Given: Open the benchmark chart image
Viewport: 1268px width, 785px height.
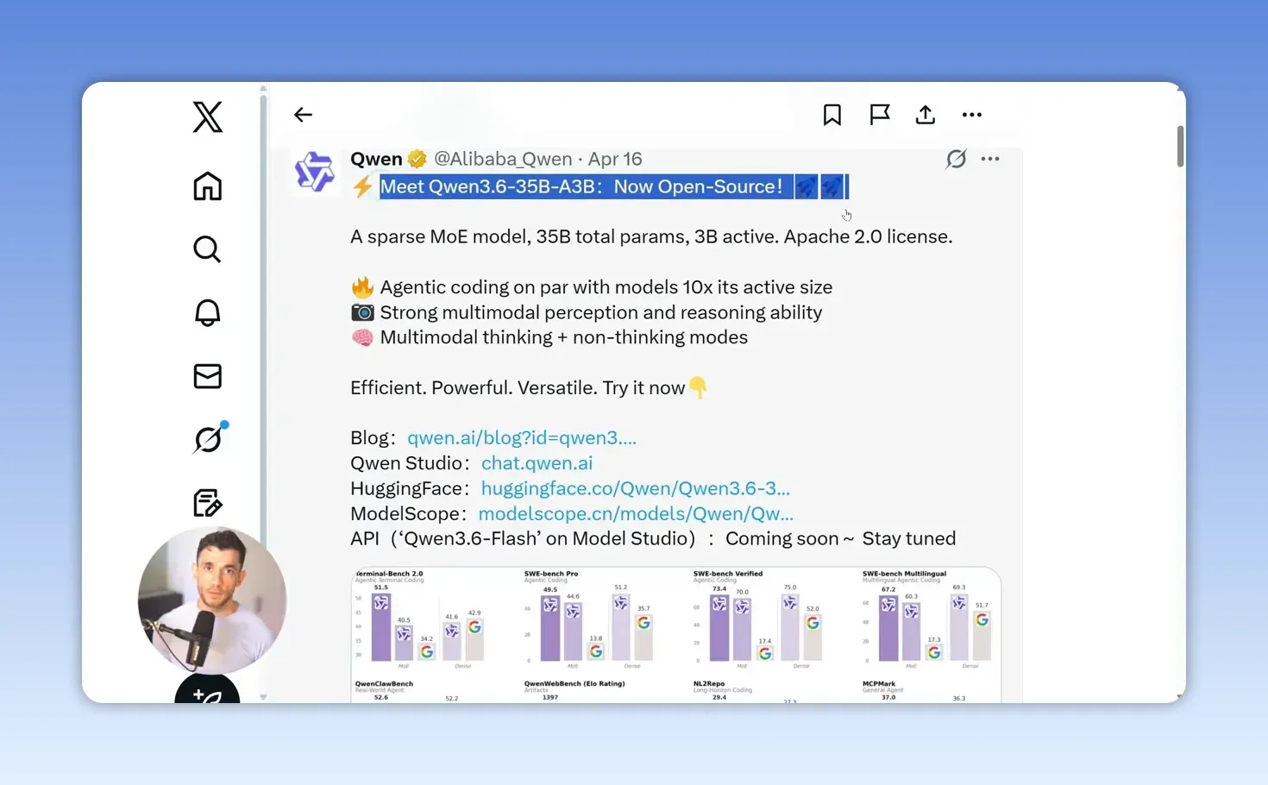Looking at the screenshot, I should tap(676, 635).
